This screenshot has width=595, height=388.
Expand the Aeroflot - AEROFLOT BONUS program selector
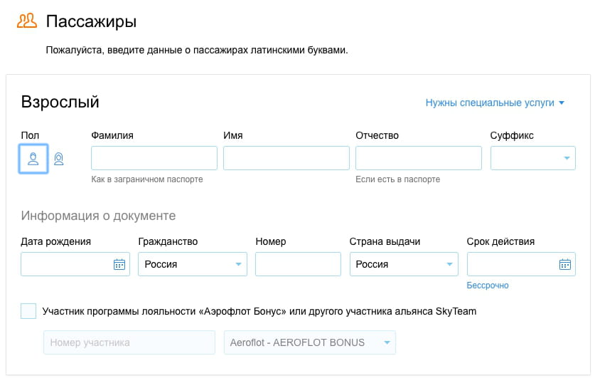point(309,342)
